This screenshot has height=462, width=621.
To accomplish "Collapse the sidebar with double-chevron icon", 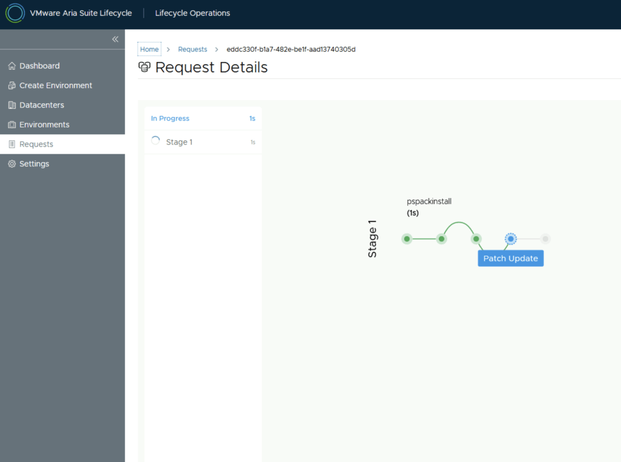I will [x=115, y=39].
